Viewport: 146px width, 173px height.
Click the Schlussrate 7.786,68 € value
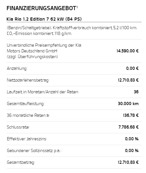128,127
